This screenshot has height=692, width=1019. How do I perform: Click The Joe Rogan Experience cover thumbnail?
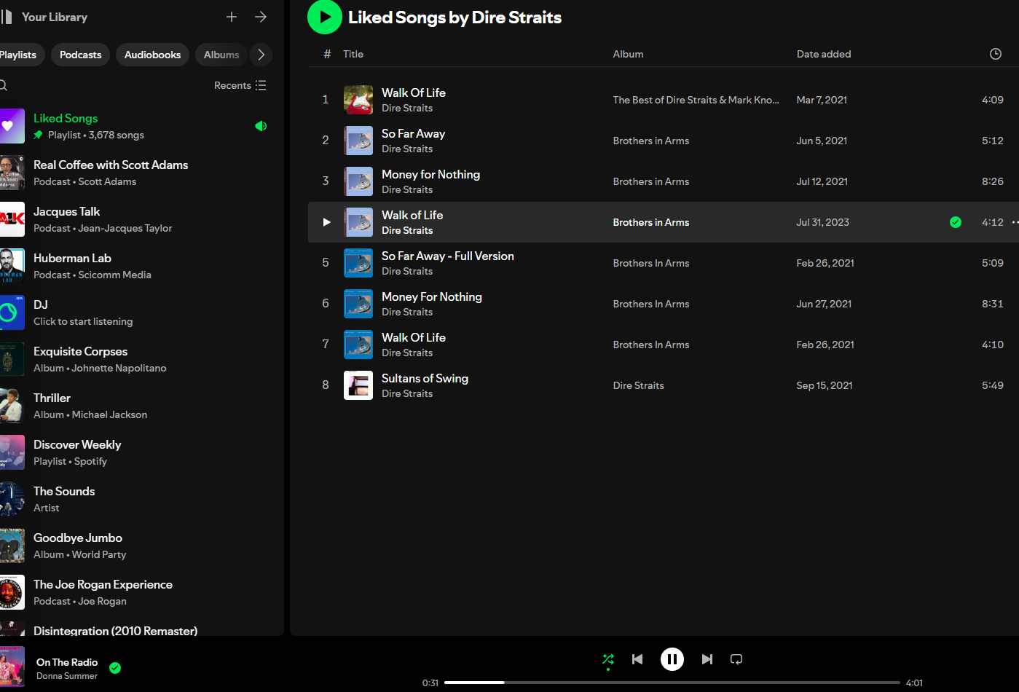tap(12, 592)
